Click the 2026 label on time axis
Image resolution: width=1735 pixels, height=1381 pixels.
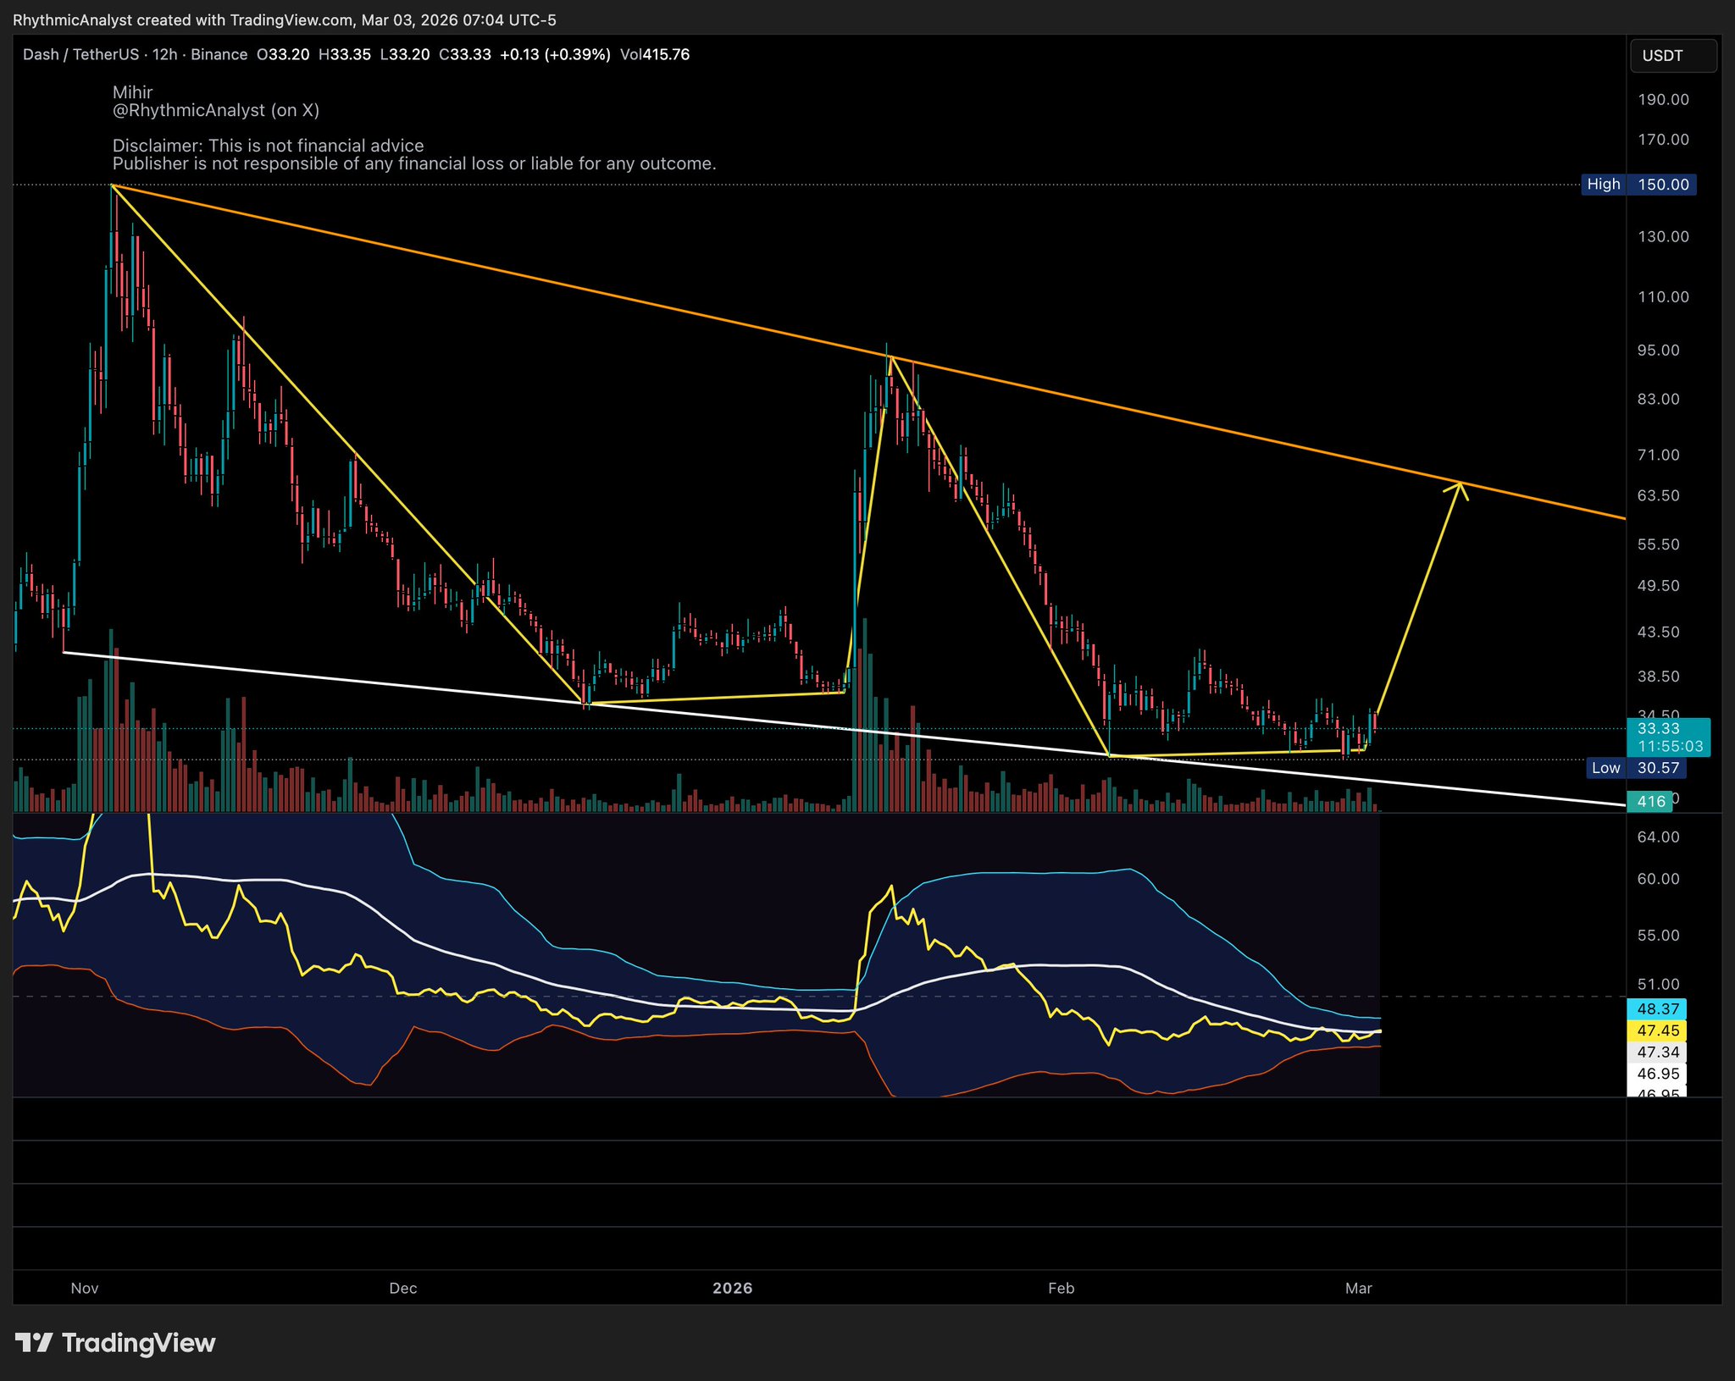pyautogui.click(x=732, y=1288)
